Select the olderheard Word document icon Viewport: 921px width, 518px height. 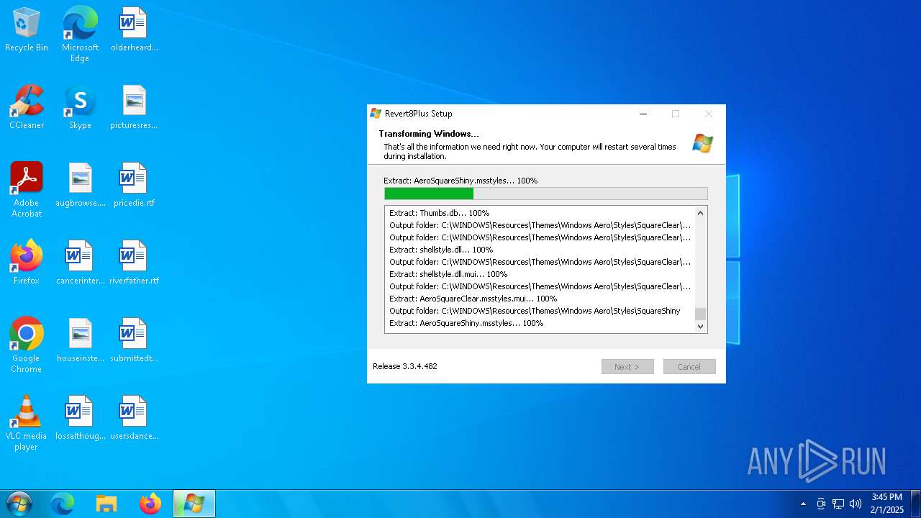[x=134, y=30]
